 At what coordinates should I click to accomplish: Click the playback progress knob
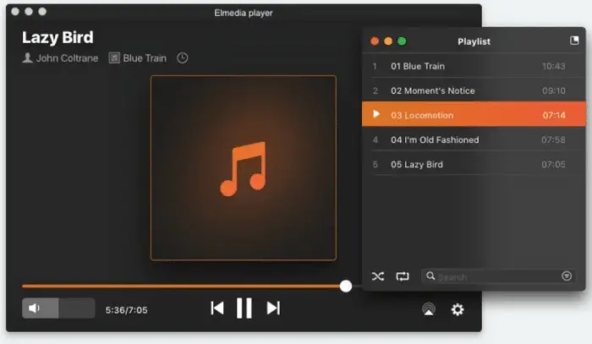point(345,286)
